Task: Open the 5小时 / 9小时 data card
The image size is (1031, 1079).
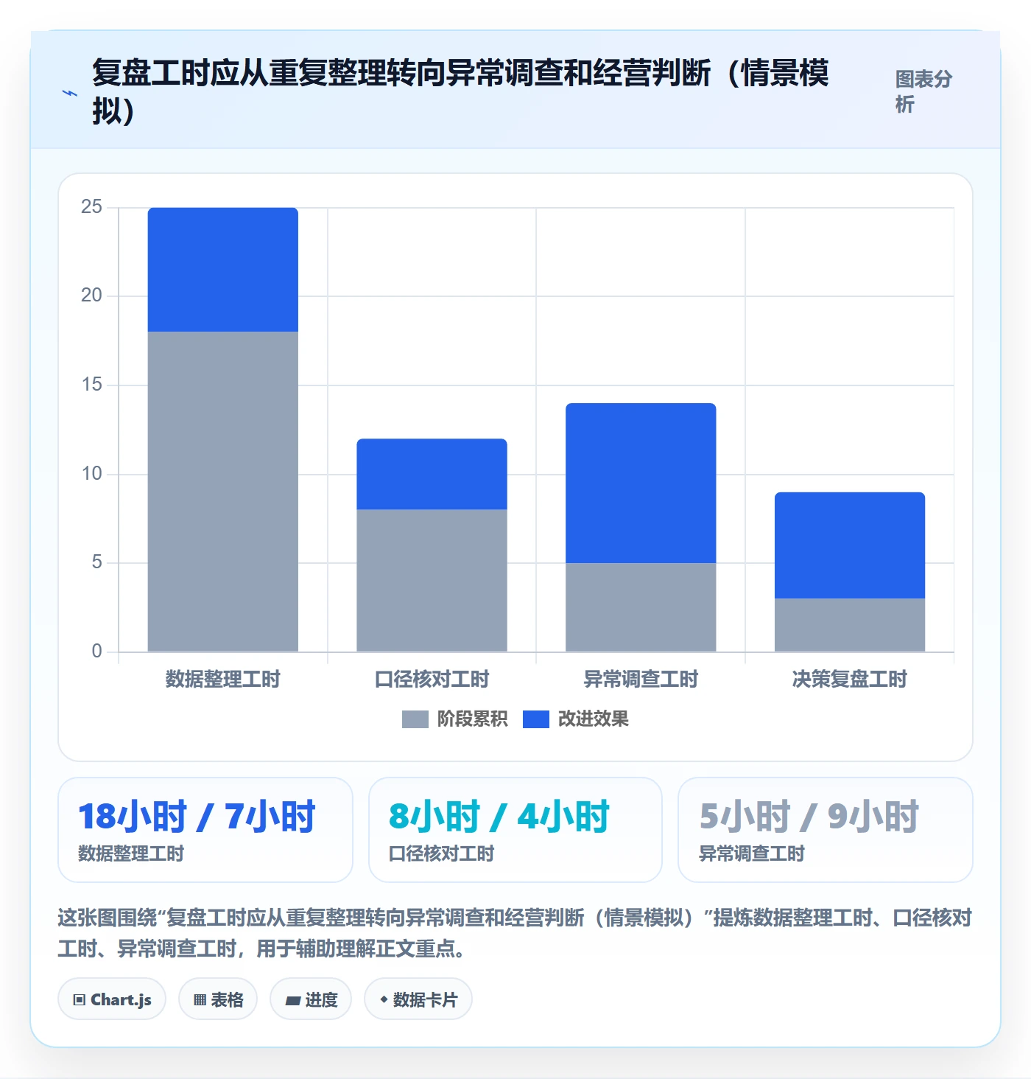Action: (x=826, y=830)
